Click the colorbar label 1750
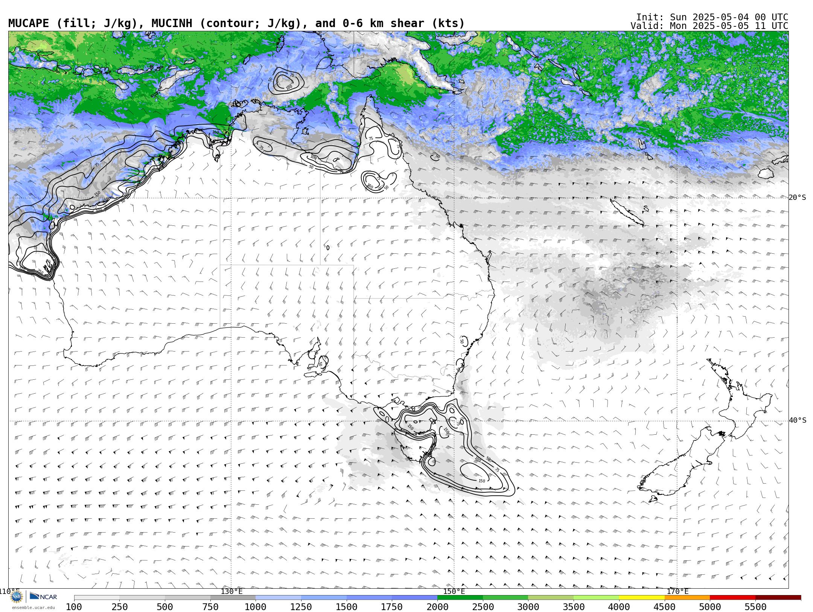 (392, 607)
